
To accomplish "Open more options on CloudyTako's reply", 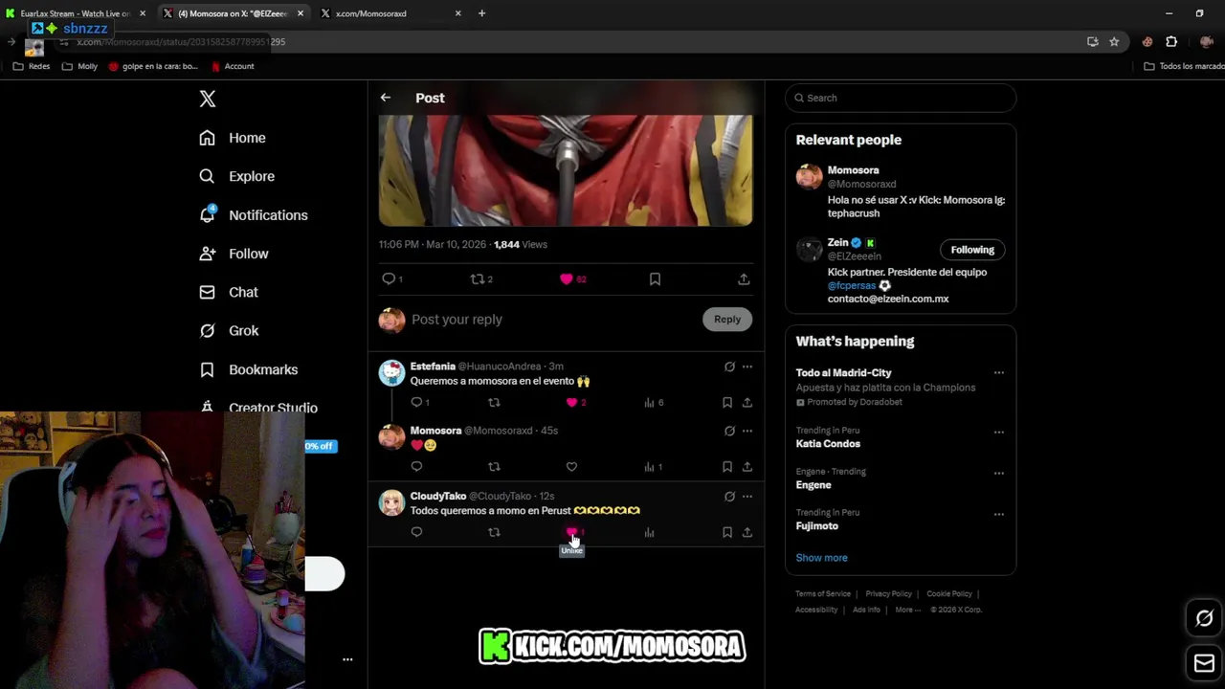I will pos(747,497).
